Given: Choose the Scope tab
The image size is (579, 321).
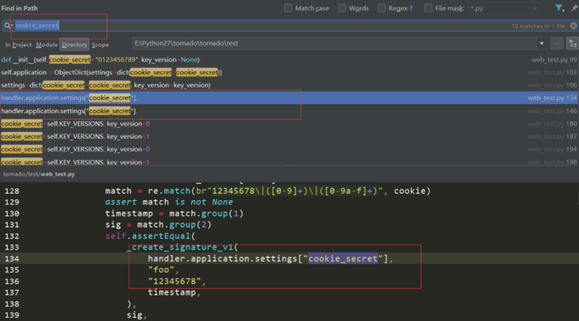Looking at the screenshot, I should 100,45.
